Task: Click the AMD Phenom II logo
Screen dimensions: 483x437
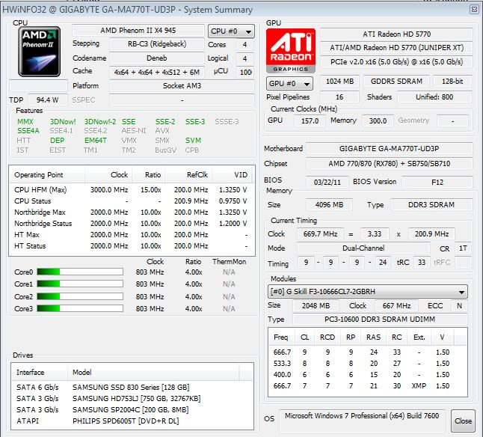Action: point(39,52)
